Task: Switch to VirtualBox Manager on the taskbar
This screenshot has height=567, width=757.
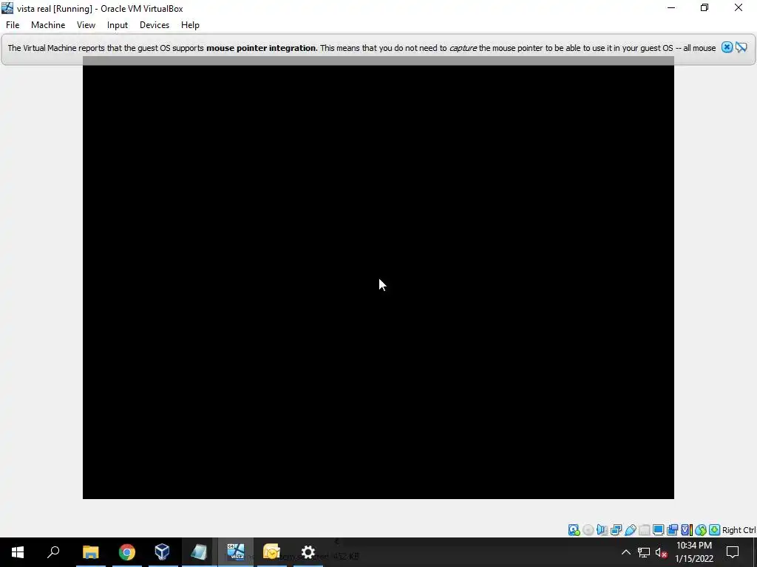Action: point(162,552)
